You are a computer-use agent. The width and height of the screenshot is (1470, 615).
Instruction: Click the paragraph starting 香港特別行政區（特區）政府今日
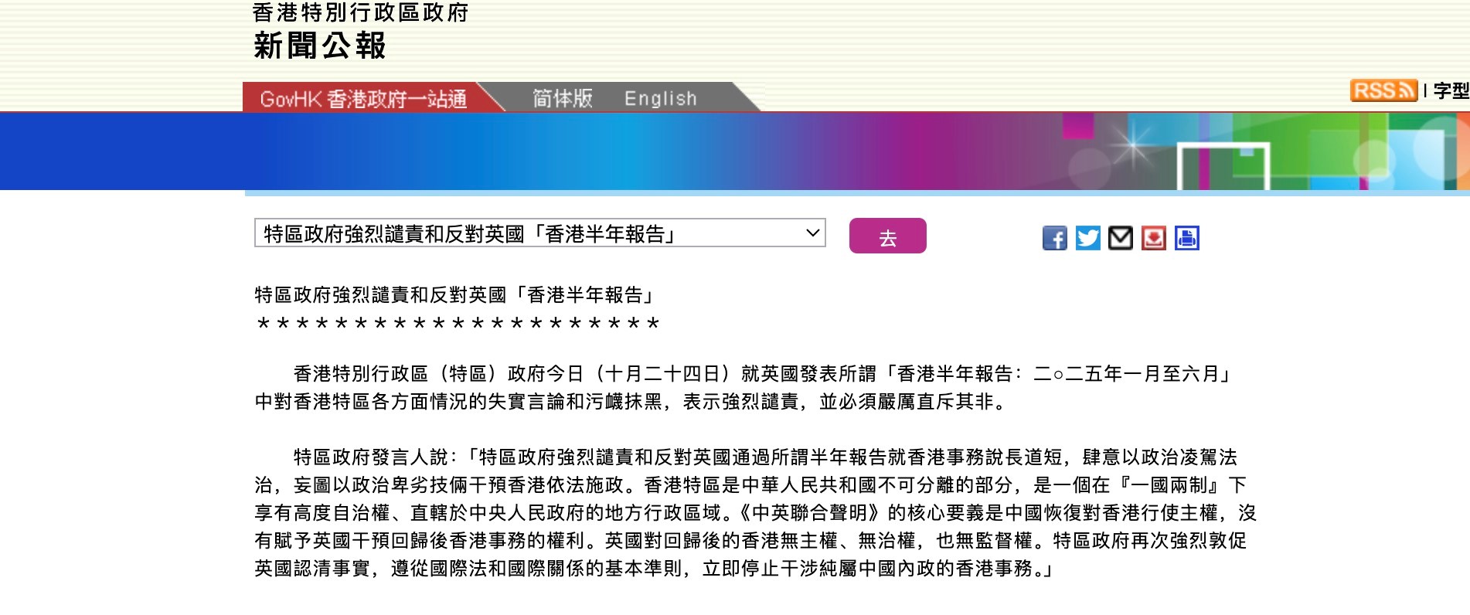pyautogui.click(x=744, y=388)
